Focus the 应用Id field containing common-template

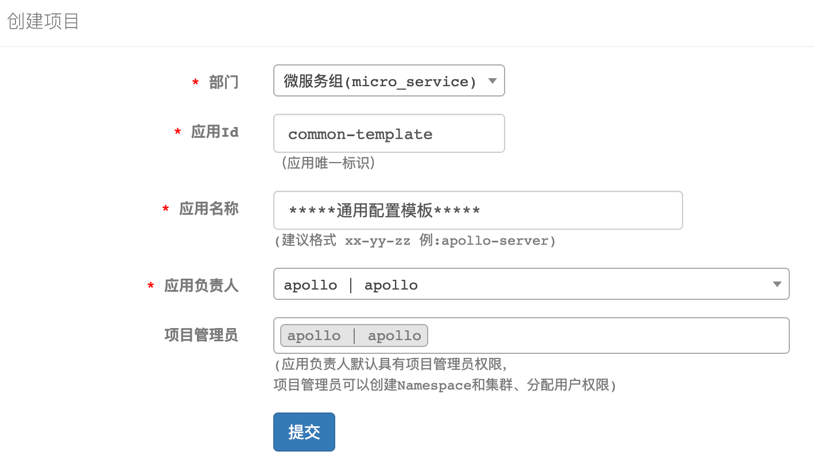point(389,134)
